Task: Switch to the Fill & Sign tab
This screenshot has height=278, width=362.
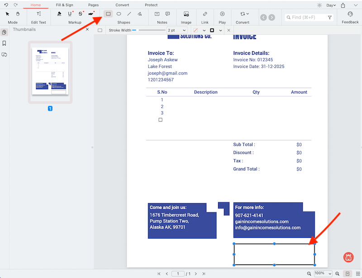Action: [x=64, y=5]
